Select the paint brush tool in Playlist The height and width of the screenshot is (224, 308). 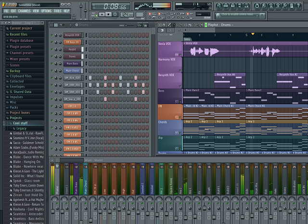[173, 25]
